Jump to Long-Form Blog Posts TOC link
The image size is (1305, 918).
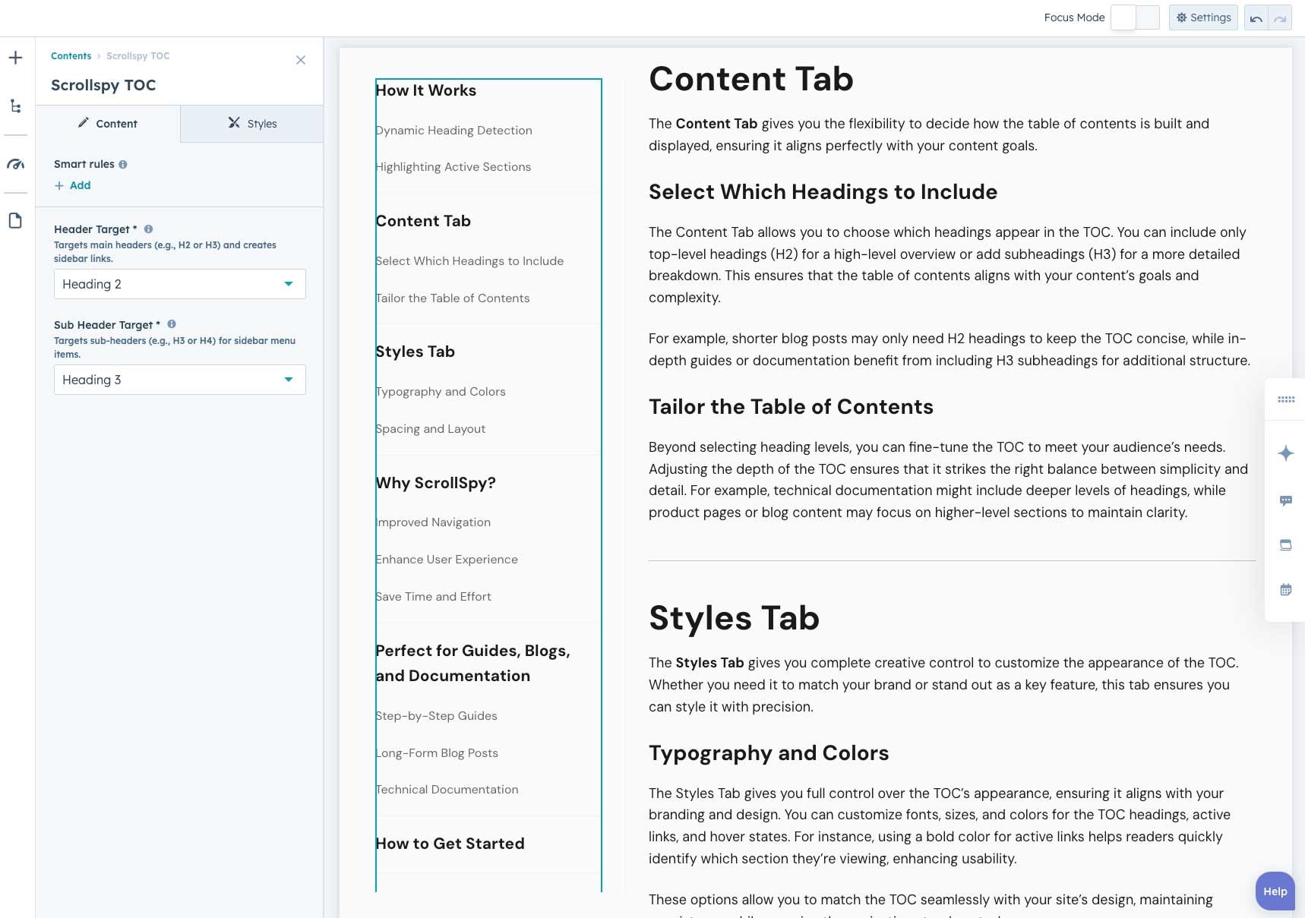pos(437,753)
